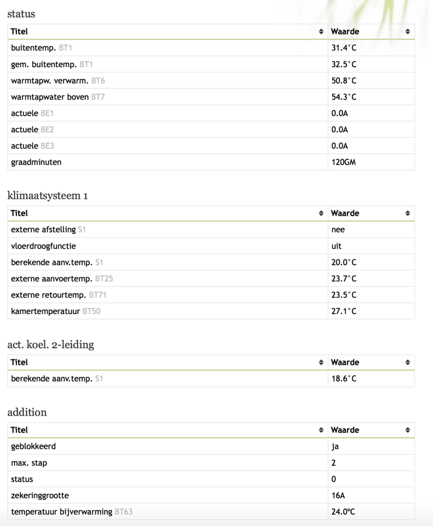Sort status table by Titel arrow icon

pos(321,31)
